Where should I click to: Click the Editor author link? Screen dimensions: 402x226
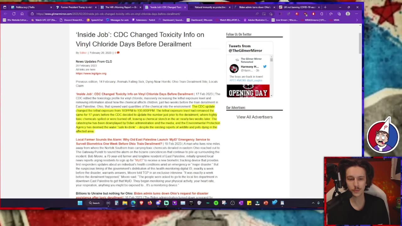[x=83, y=53]
